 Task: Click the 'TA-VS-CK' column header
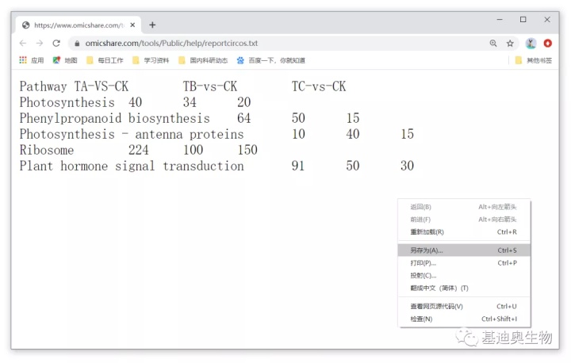[102, 86]
